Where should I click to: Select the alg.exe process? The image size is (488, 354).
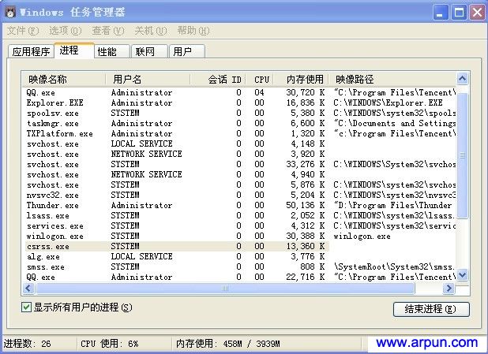pos(239,257)
